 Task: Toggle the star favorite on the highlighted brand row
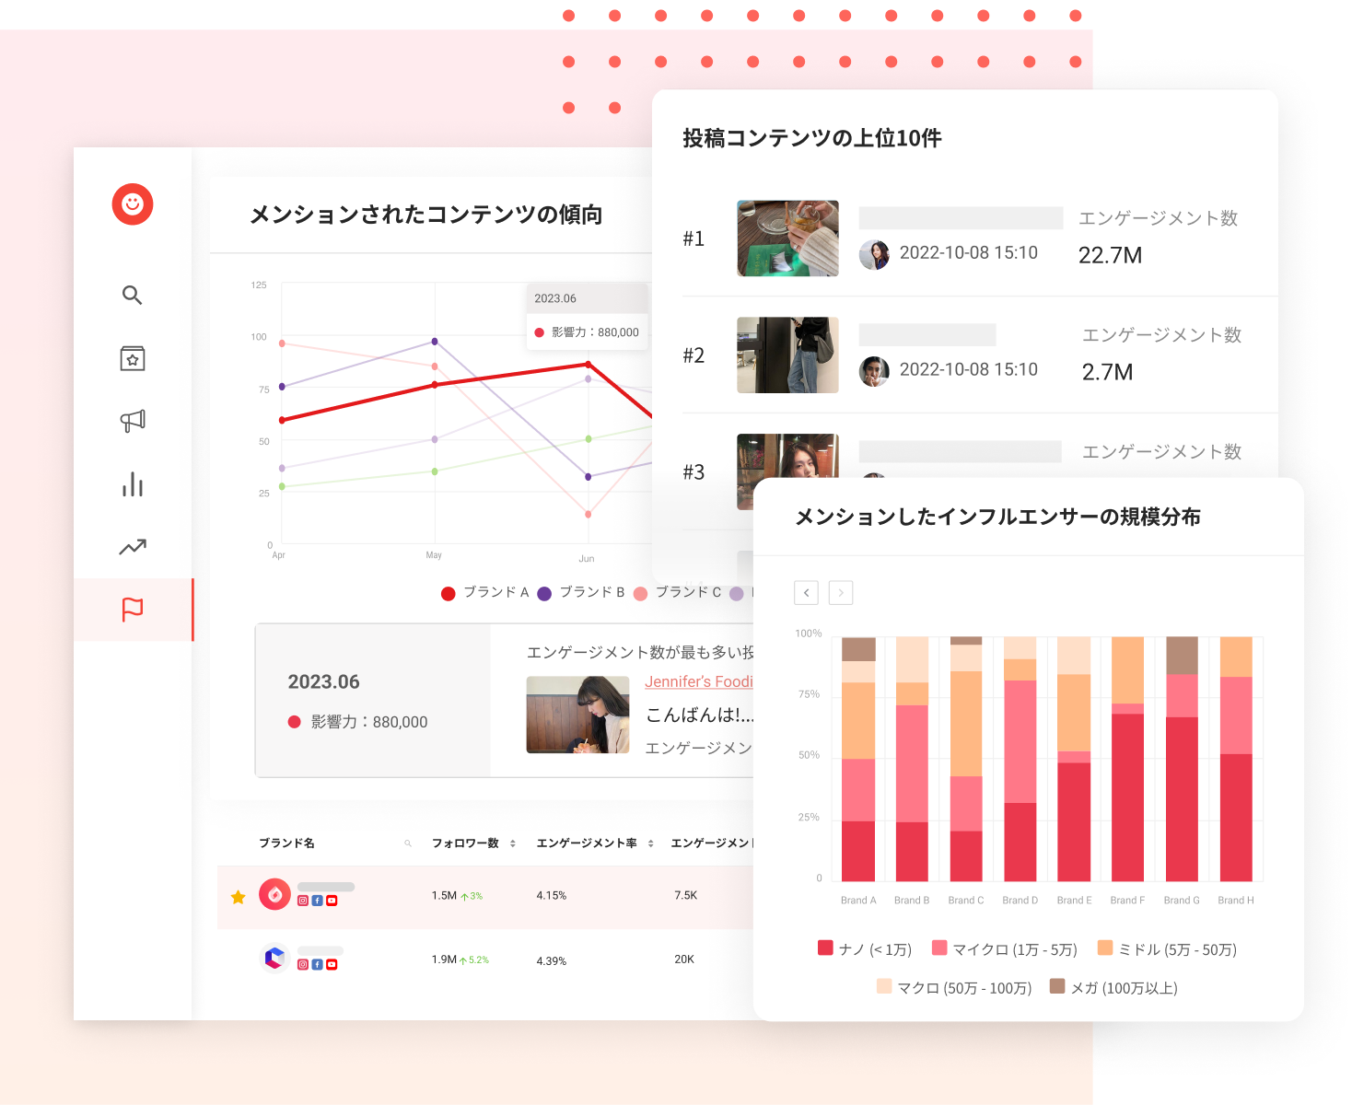(238, 896)
